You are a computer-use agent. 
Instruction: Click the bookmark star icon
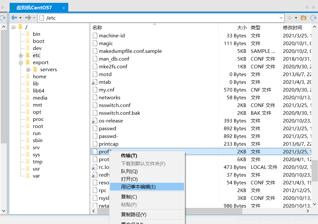tap(290, 18)
